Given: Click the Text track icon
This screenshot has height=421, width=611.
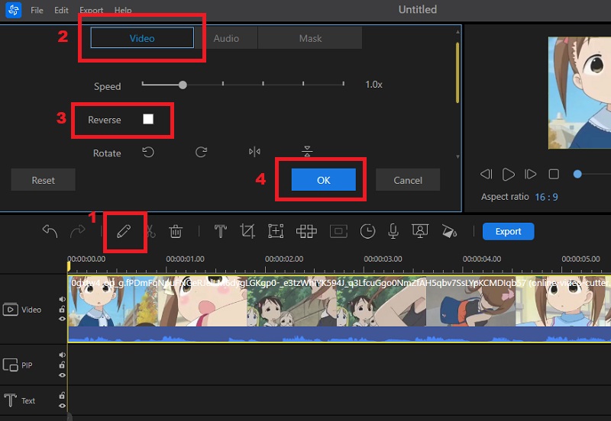Looking at the screenshot, I should [10, 400].
